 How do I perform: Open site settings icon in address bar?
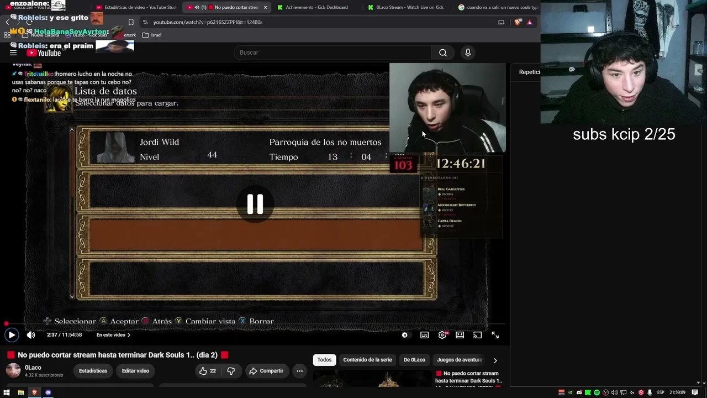pyautogui.click(x=145, y=22)
